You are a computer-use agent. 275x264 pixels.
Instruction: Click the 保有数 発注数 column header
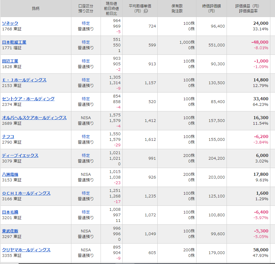pos(177,8)
